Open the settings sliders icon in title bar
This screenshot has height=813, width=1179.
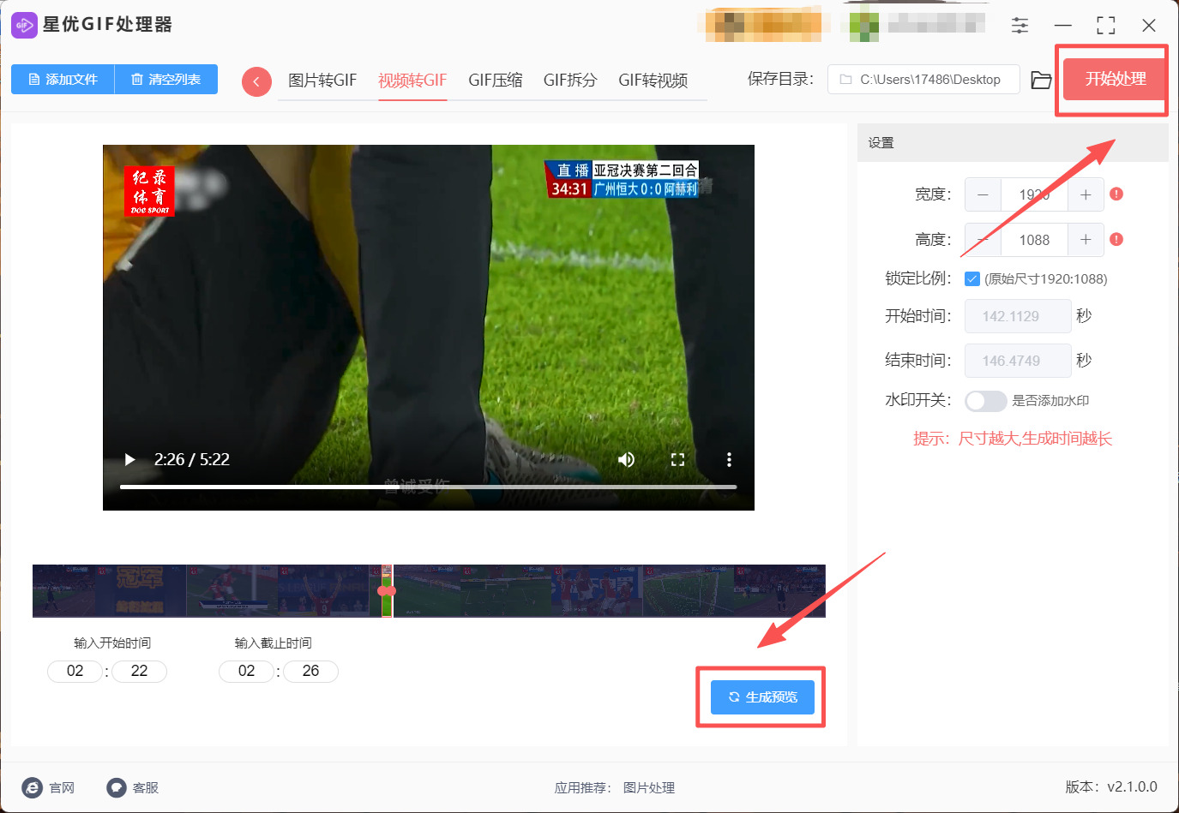click(1020, 25)
